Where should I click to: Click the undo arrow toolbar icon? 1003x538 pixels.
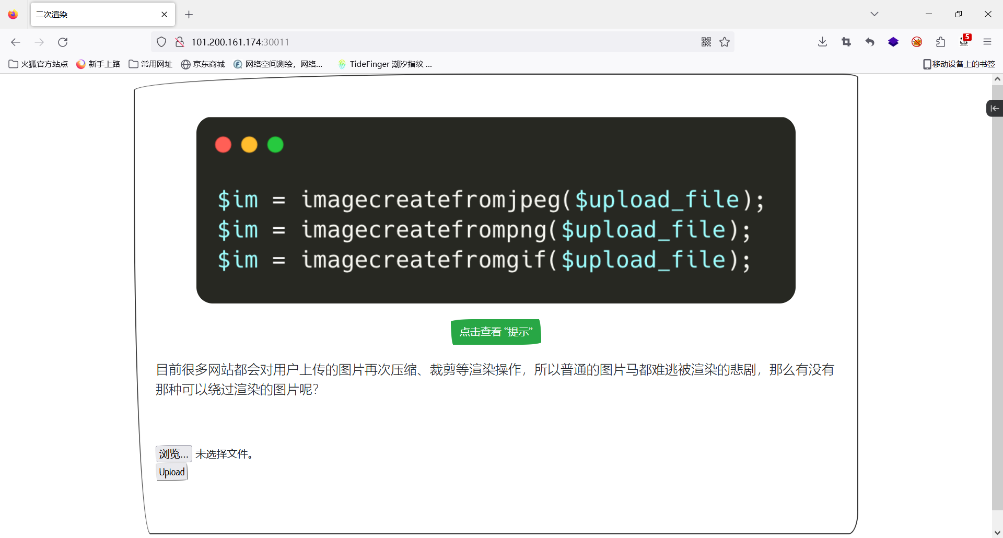pos(870,42)
